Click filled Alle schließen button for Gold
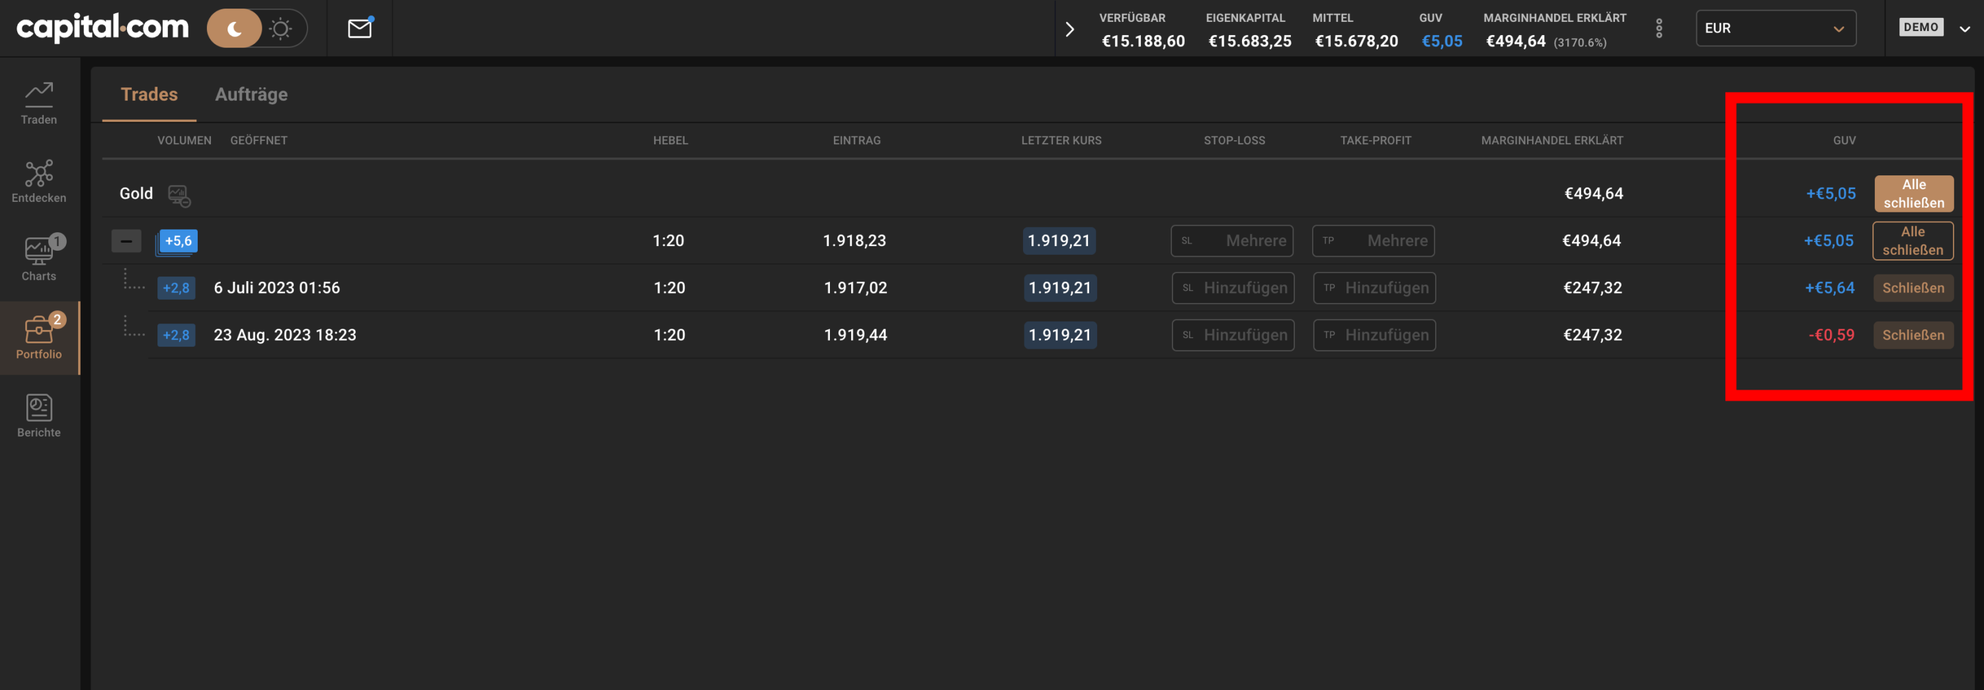 (x=1914, y=194)
